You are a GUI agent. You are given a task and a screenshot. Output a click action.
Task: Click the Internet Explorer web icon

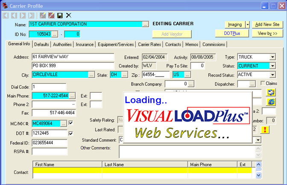click(x=271, y=102)
